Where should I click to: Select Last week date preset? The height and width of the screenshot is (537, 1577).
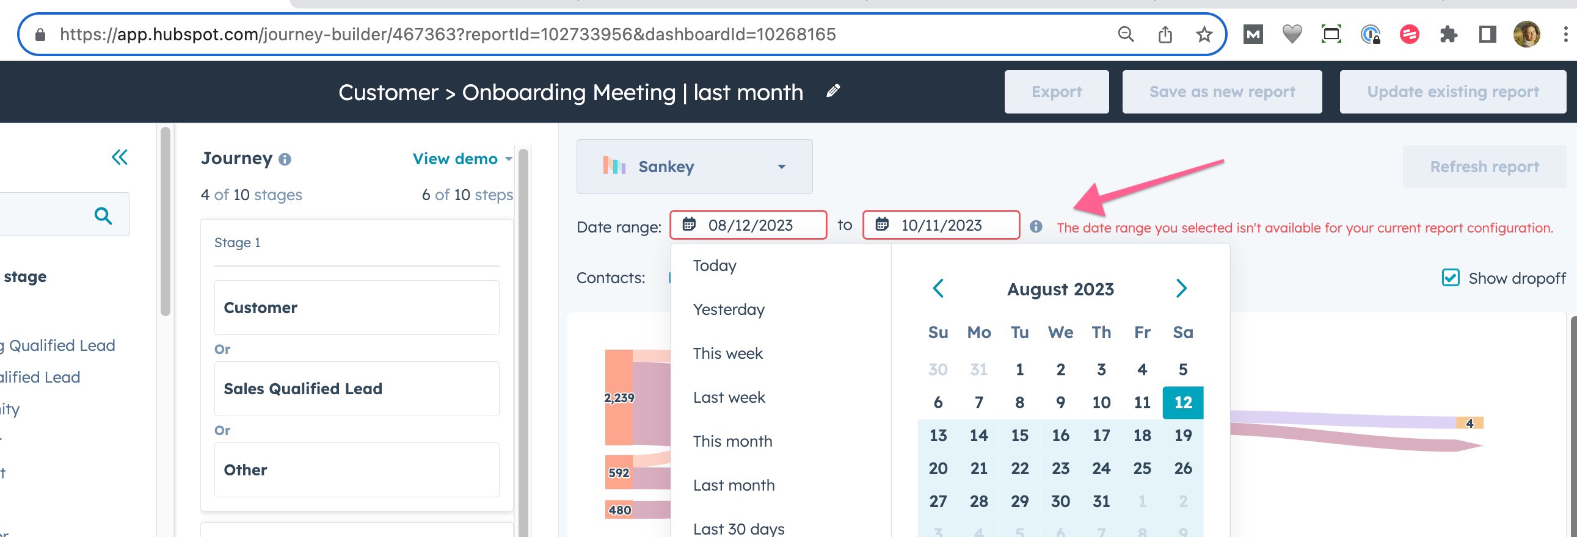[729, 397]
